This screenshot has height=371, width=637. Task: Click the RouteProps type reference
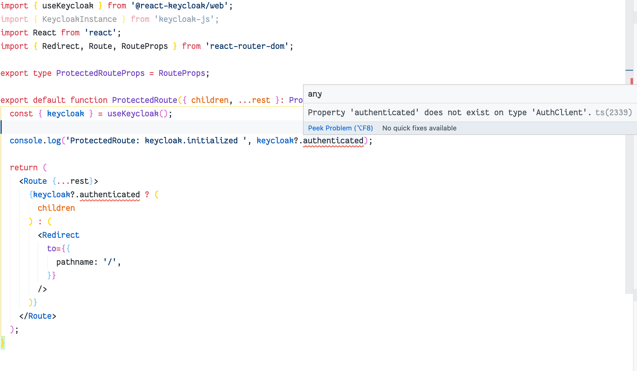point(182,73)
